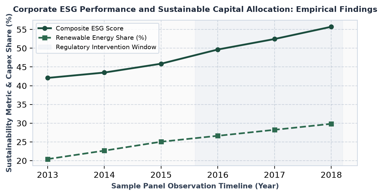Select Renewable Energy Share 2013 square marker
Screen dimensions: 383x196
tap(48, 159)
